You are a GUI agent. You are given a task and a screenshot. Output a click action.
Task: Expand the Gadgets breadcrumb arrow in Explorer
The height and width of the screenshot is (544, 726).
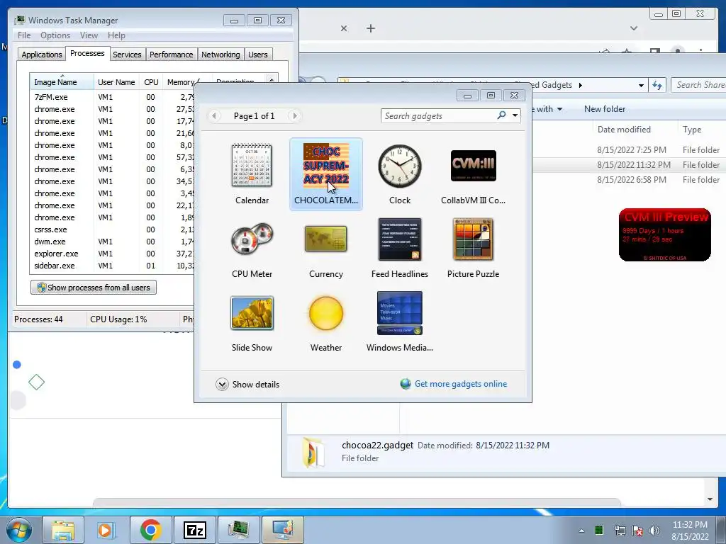(580, 85)
